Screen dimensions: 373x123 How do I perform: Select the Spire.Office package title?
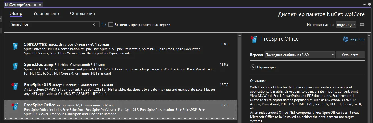(x=35, y=44)
